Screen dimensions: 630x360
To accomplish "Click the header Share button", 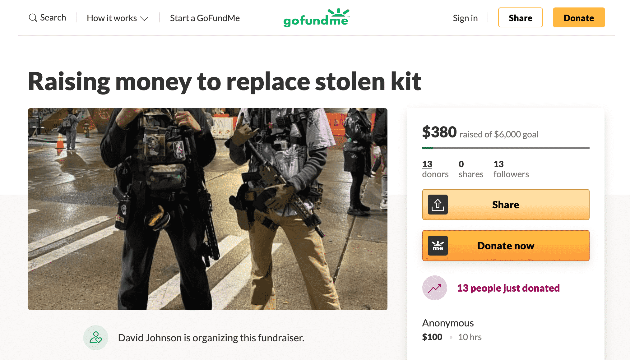I will (x=520, y=18).
